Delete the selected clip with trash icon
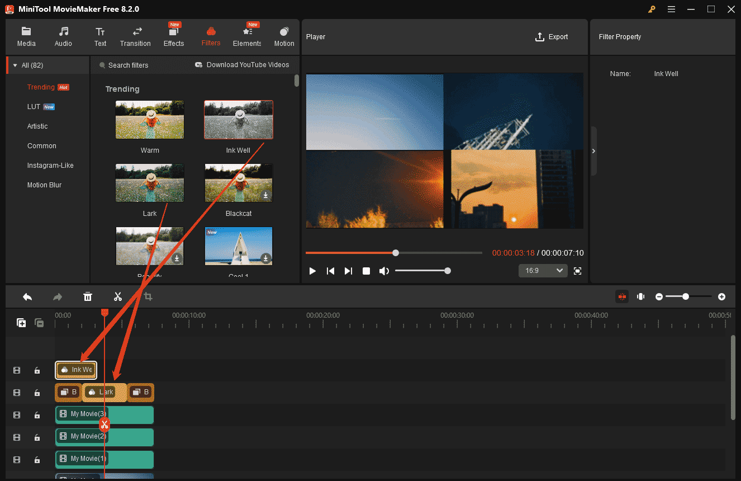 tap(88, 296)
